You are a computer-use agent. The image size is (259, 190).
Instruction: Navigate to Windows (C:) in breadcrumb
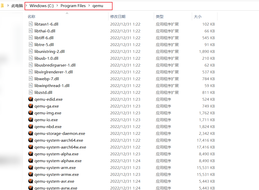42,6
